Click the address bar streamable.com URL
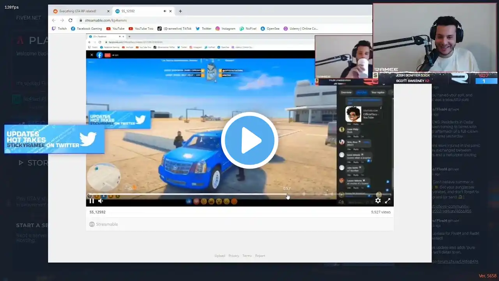This screenshot has width=499, height=281. click(106, 20)
